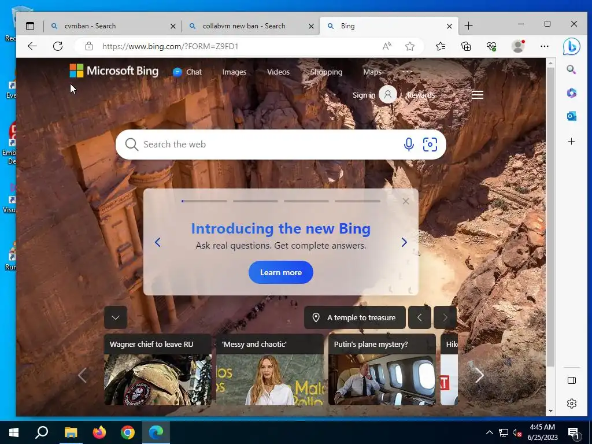Collapse the news feed chevron button
Image resolution: width=592 pixels, height=444 pixels.
pyautogui.click(x=116, y=317)
